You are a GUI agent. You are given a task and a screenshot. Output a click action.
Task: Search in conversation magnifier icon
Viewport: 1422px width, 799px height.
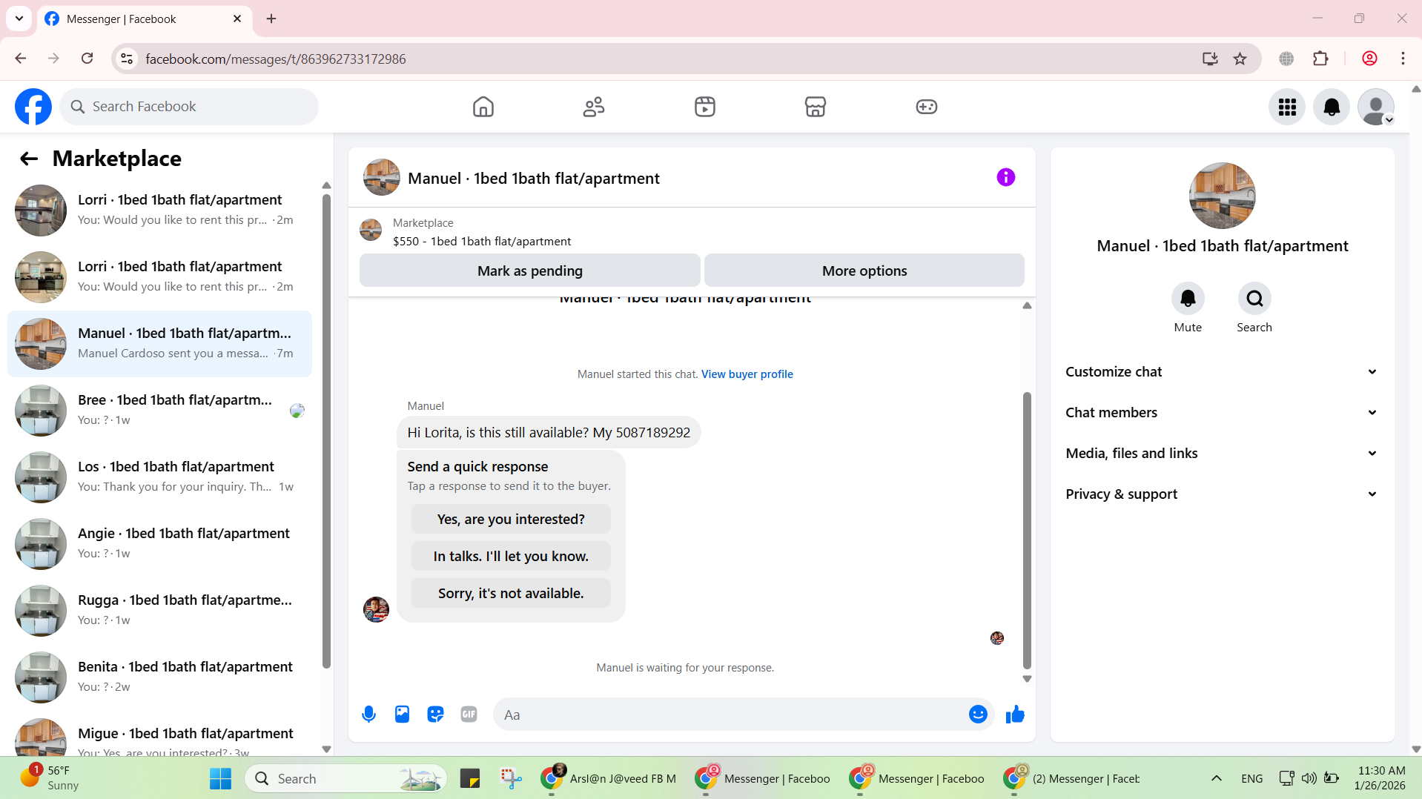1254,299
